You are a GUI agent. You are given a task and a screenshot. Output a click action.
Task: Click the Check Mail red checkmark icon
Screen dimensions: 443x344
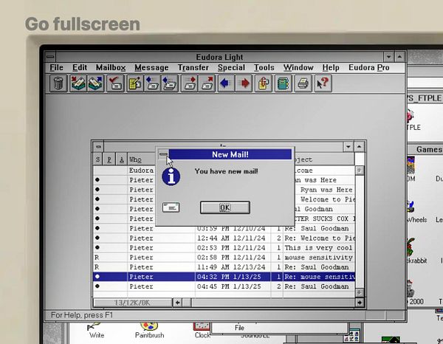click(x=115, y=83)
